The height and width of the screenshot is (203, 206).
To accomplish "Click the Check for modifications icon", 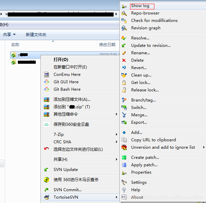I will [x=124, y=21].
